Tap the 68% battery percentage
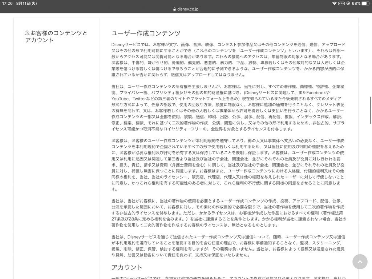The image size is (372, 279). point(356,3)
